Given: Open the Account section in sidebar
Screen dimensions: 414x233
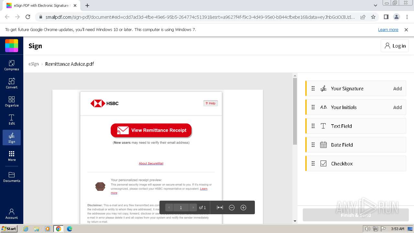Looking at the screenshot, I should [12, 214].
